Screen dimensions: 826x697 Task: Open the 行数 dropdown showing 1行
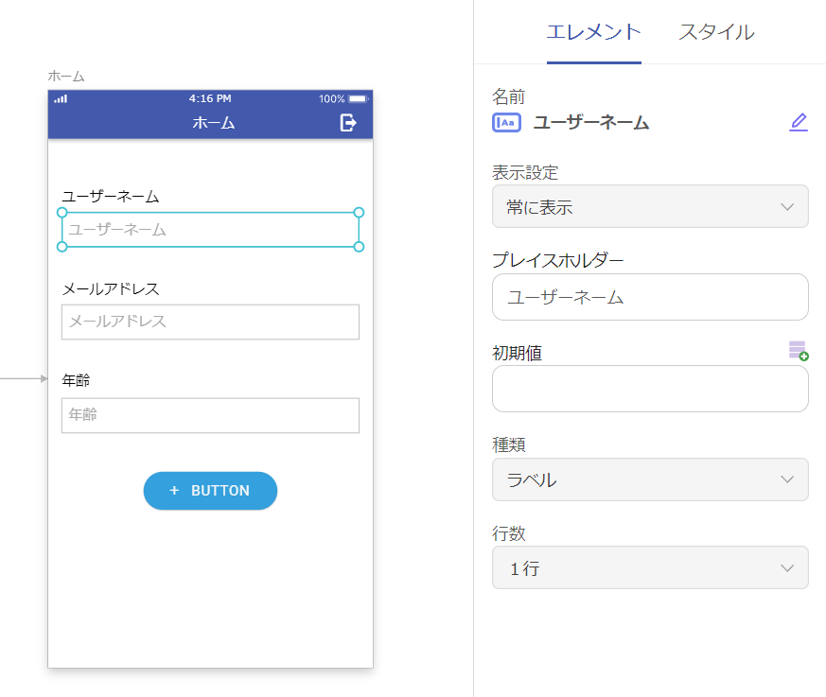point(650,567)
